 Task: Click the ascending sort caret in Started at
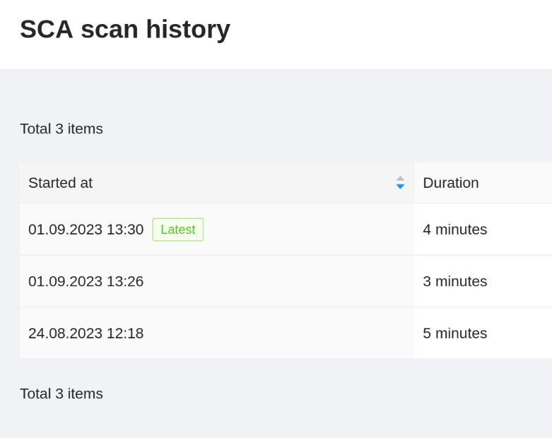pos(400,179)
